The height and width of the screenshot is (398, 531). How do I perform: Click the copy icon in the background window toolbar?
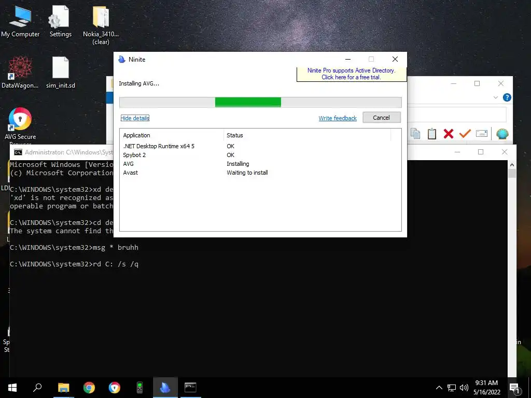click(x=415, y=134)
